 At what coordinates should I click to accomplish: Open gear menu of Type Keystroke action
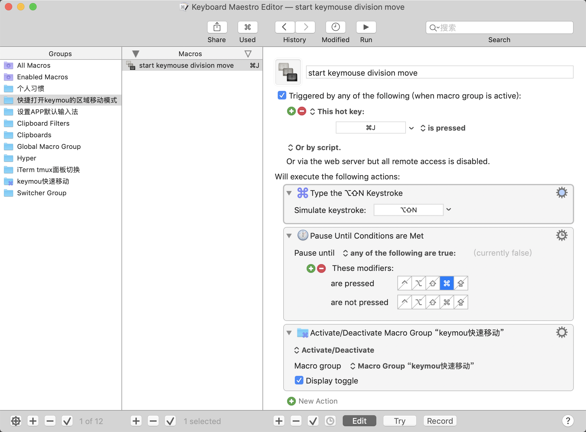coord(561,193)
